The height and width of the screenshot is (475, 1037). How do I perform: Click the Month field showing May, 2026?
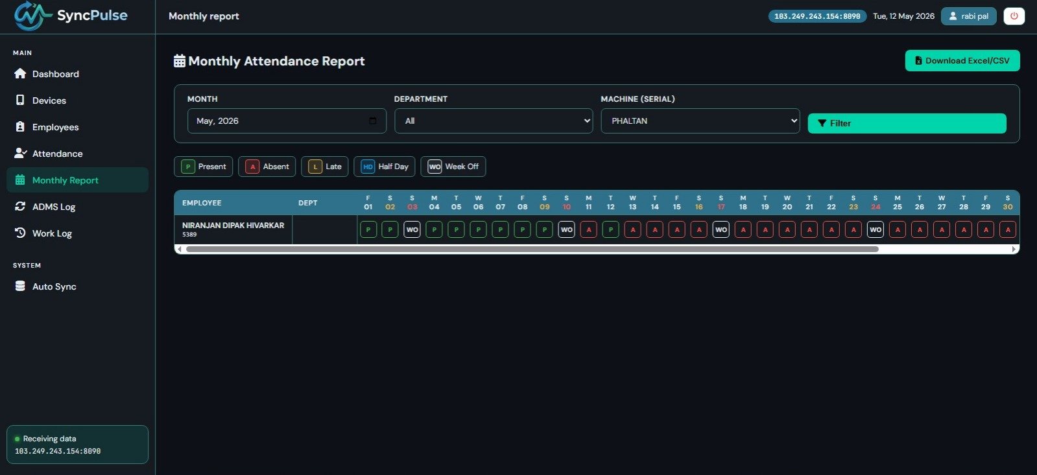[287, 121]
